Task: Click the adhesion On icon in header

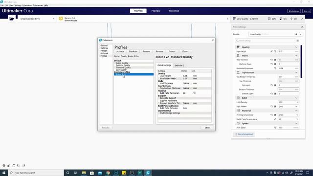Action: pos(291,19)
